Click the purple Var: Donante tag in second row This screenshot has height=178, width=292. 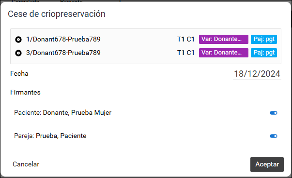click(x=223, y=53)
